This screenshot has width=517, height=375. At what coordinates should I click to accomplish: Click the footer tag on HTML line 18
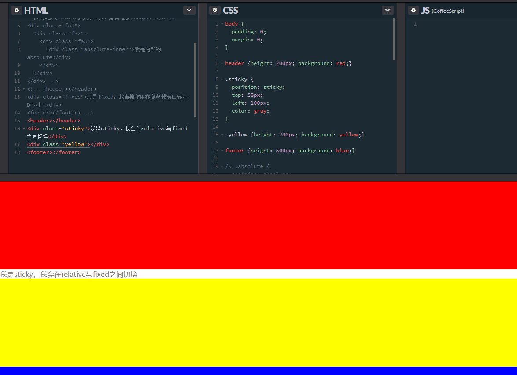pyautogui.click(x=54, y=152)
